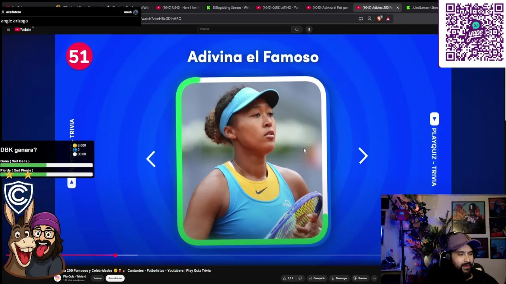The height and width of the screenshot is (284, 506).
Task: Click the 6,000 coin amount in bet overlay
Action: coord(82,146)
